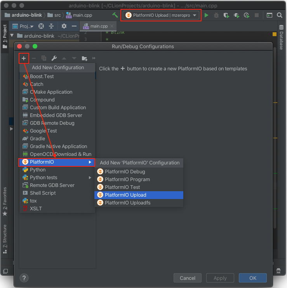Click the OK button

[253, 278]
